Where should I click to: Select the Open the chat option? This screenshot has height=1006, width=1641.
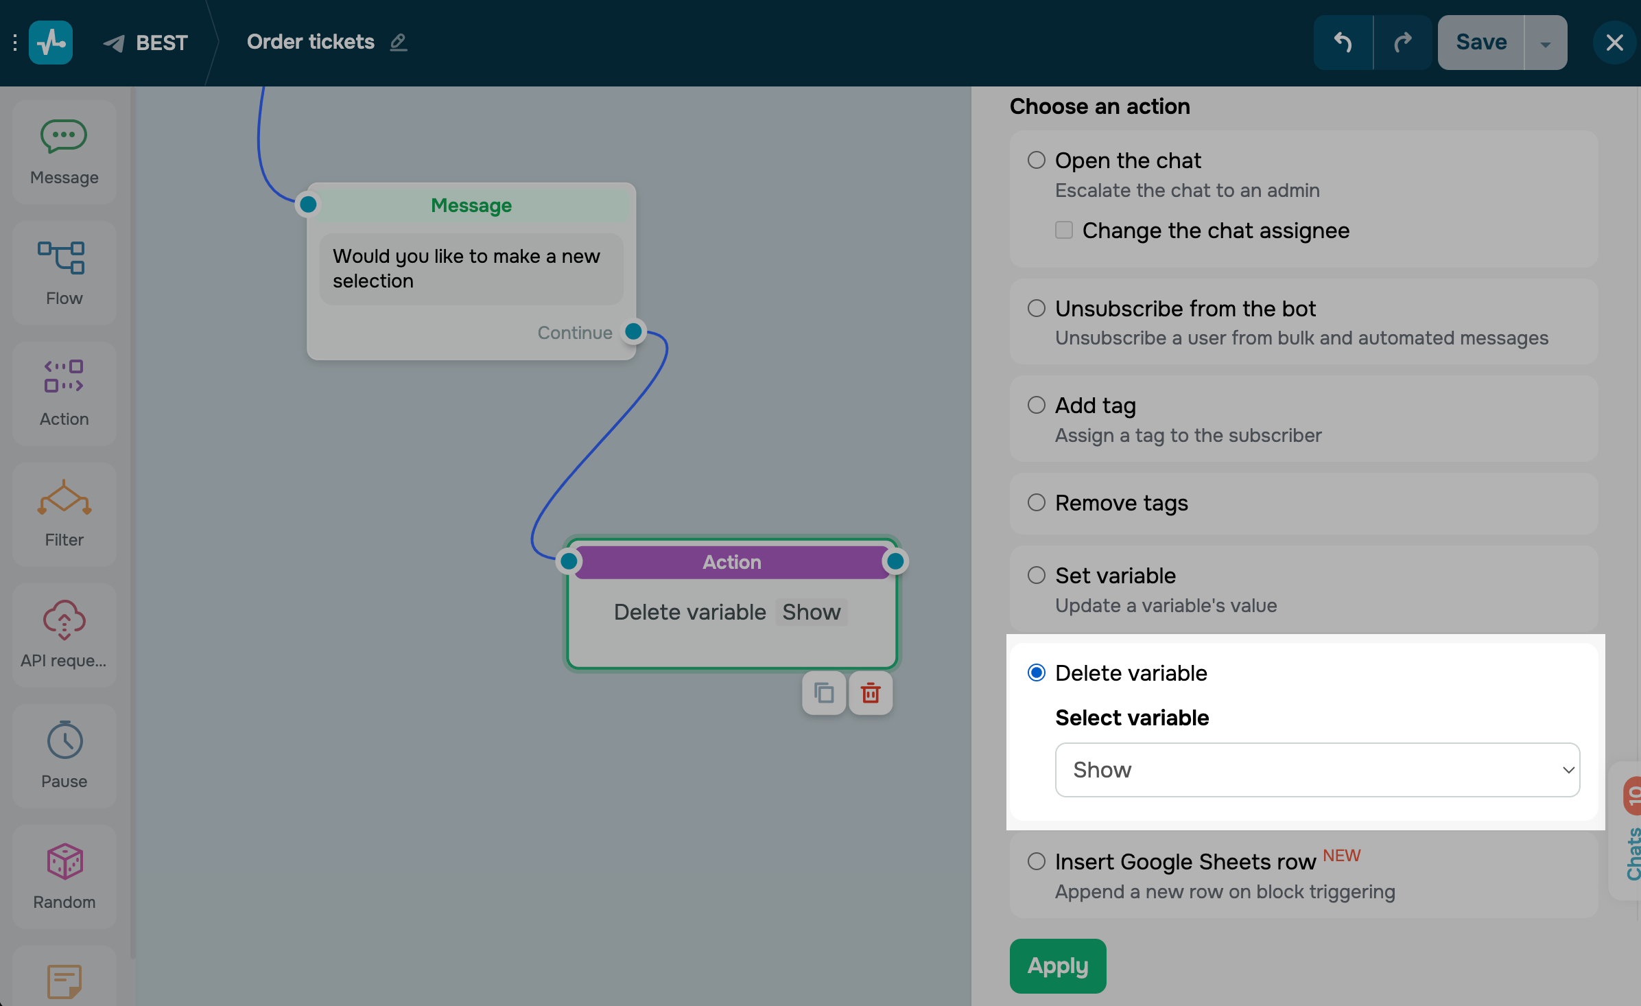click(x=1037, y=160)
